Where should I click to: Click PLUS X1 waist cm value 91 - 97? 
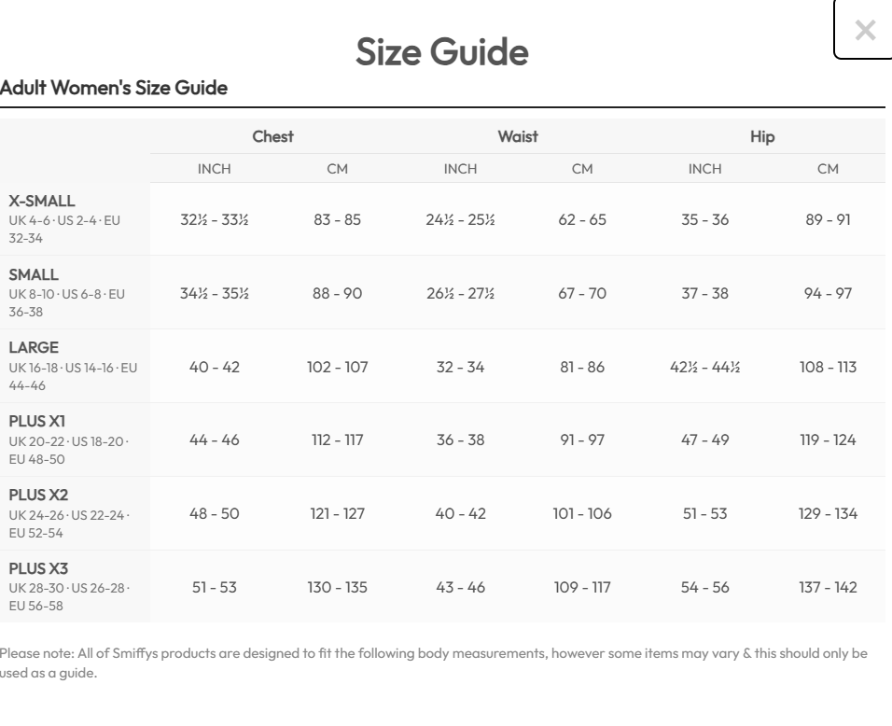click(581, 440)
